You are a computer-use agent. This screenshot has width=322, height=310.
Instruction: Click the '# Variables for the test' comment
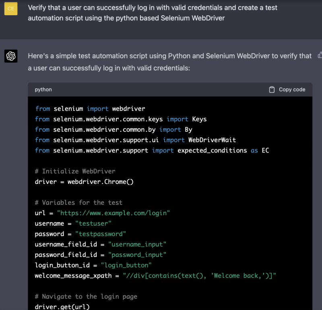point(78,202)
